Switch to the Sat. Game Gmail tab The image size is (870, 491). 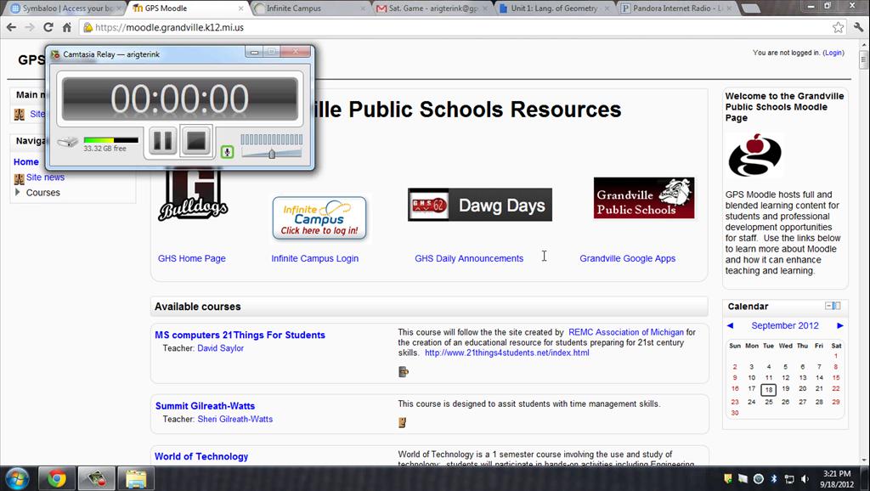431,8
